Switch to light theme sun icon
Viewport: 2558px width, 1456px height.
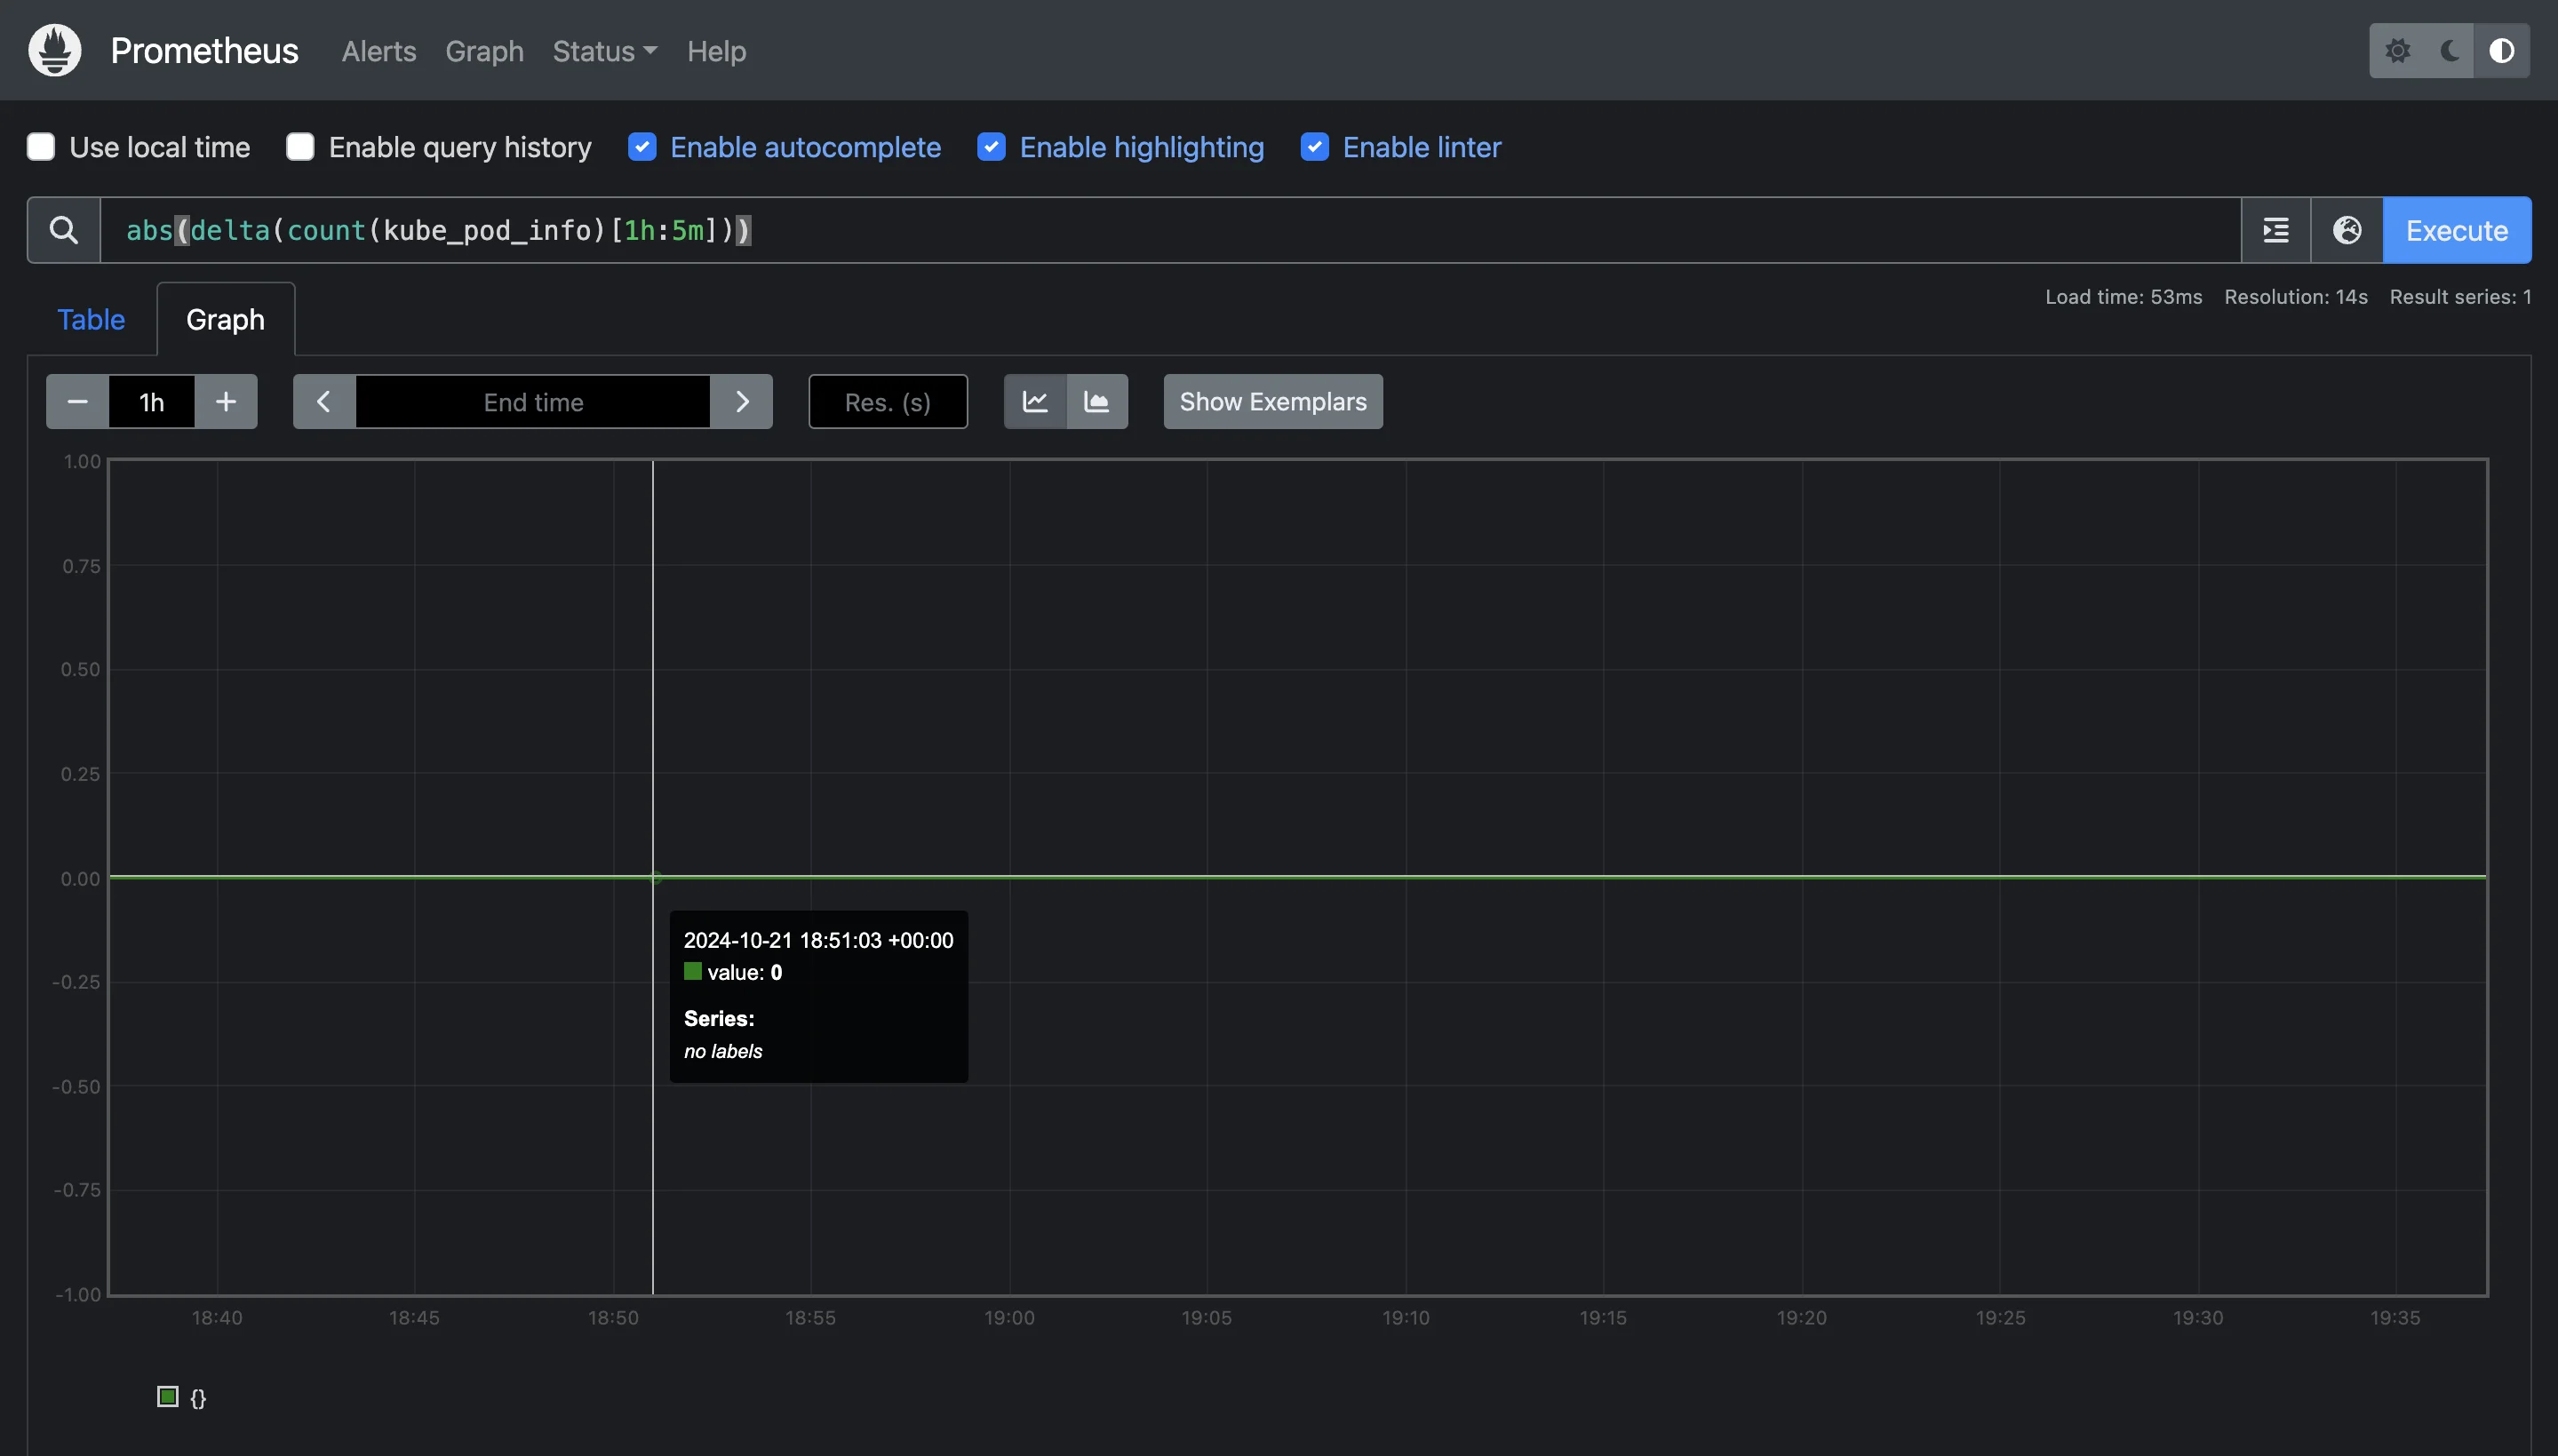(2397, 50)
